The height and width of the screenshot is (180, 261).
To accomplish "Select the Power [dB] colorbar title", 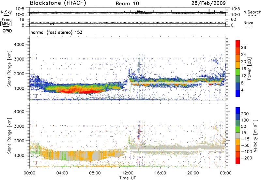I will pyautogui.click(x=249, y=69).
